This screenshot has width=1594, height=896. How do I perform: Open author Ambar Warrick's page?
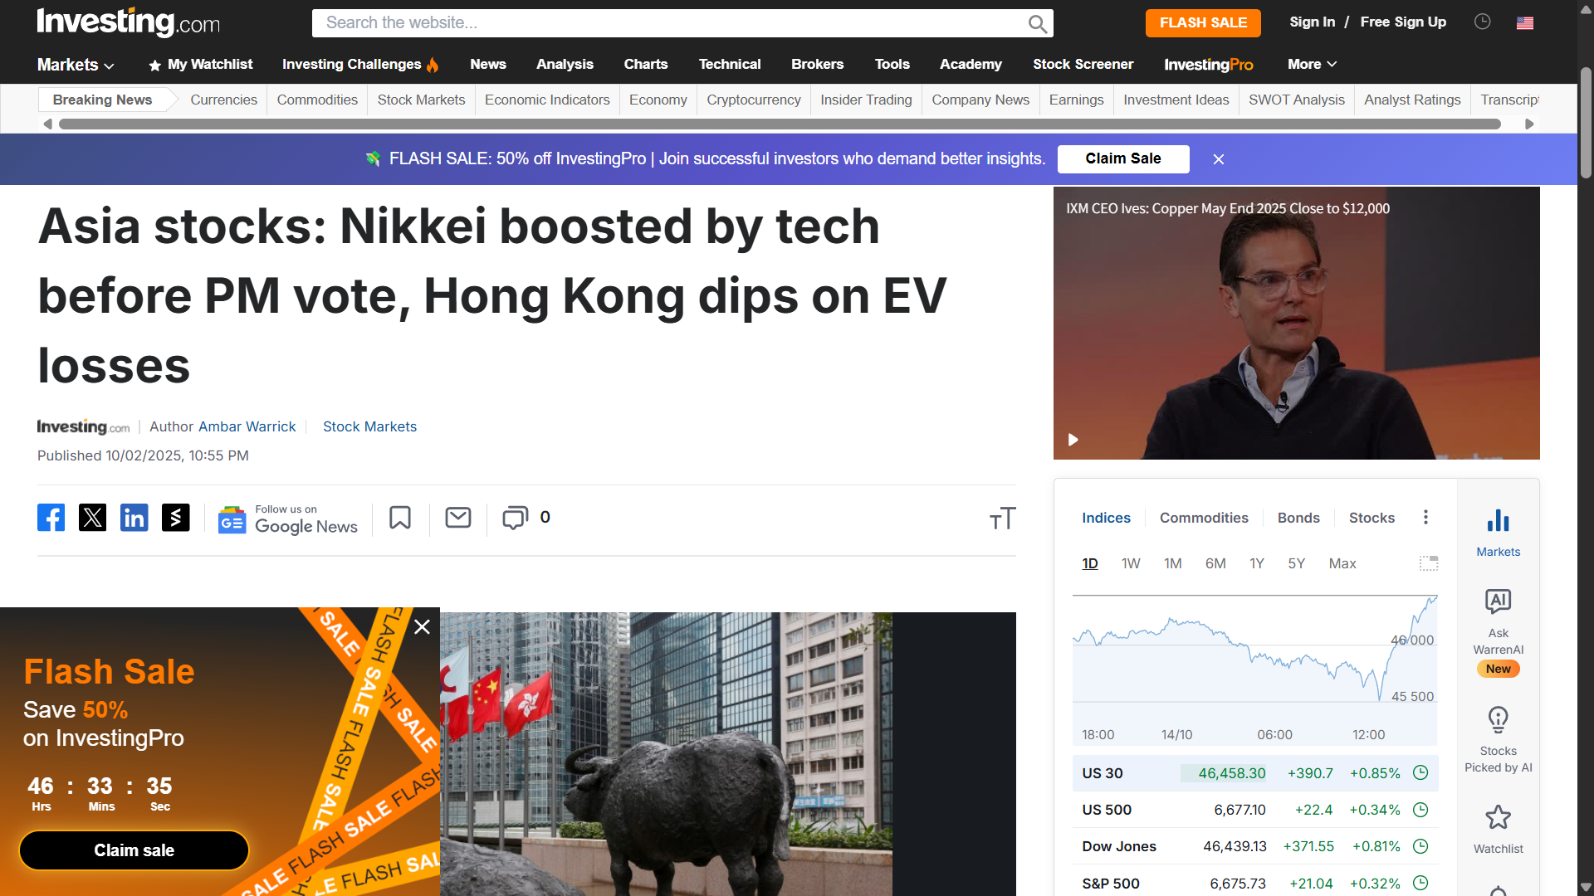(x=247, y=426)
